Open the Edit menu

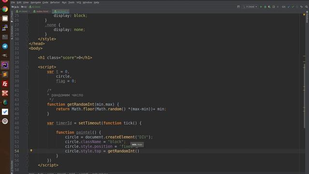pyautogui.click(x=19, y=2)
